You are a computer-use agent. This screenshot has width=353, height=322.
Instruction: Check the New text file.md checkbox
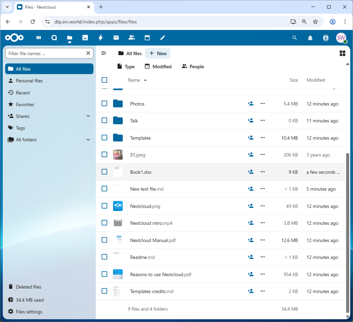[104, 189]
